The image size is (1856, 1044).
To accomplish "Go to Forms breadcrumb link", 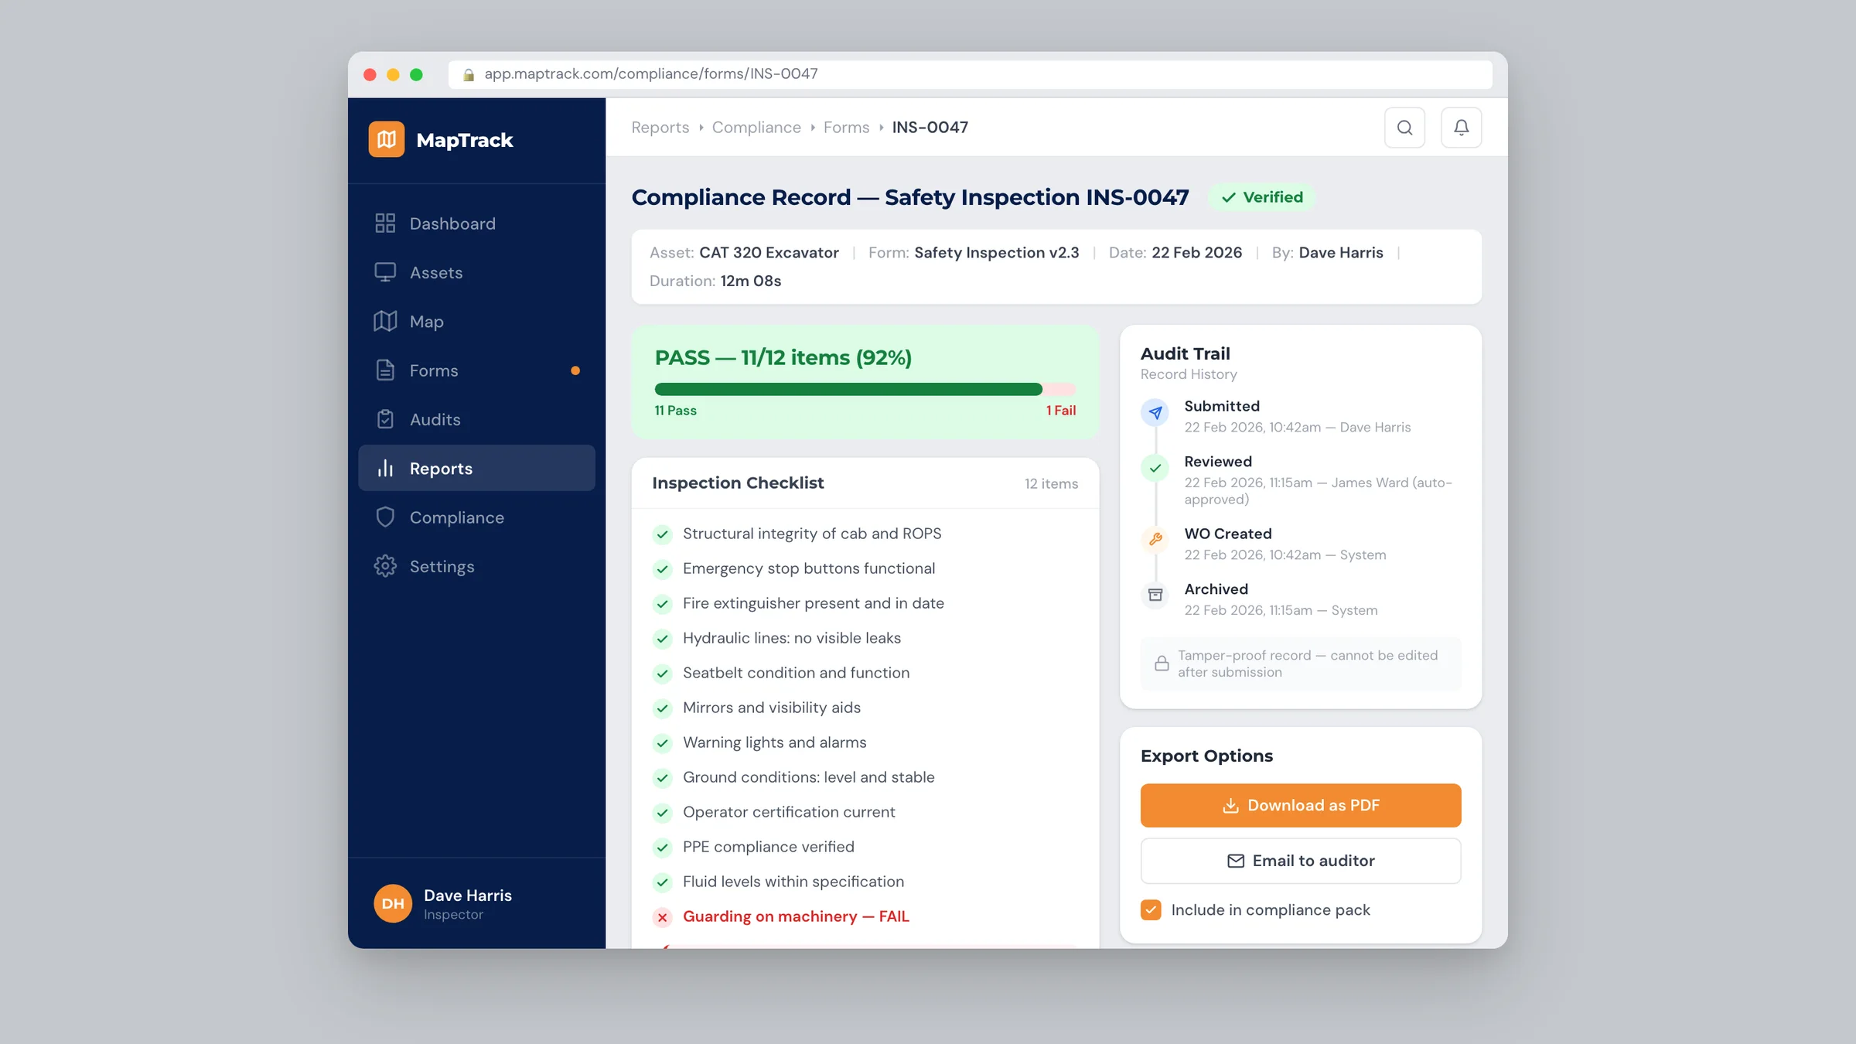I will coord(846,128).
